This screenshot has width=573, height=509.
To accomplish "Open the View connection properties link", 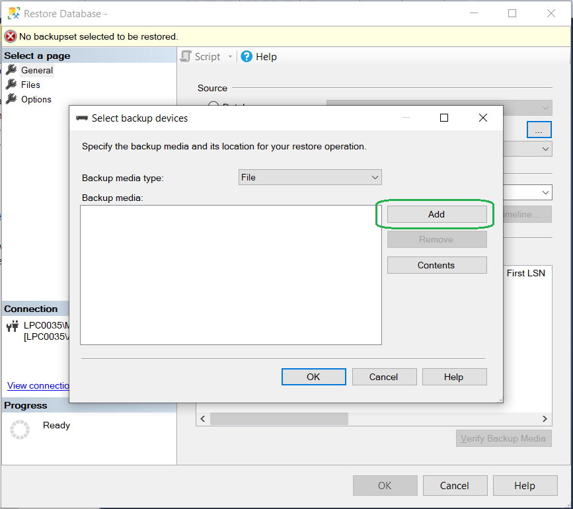I will pyautogui.click(x=38, y=385).
